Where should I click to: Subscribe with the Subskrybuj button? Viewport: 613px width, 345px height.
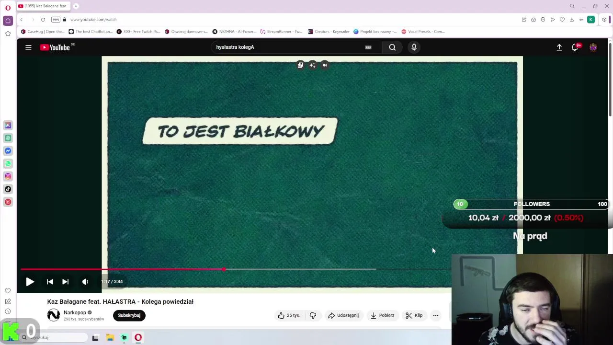point(129,315)
